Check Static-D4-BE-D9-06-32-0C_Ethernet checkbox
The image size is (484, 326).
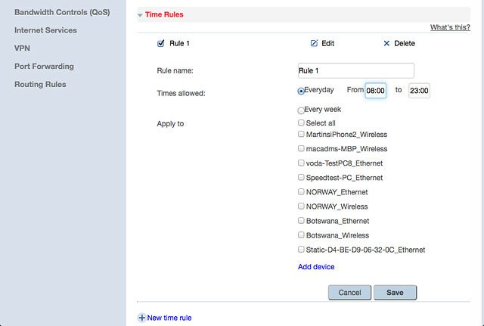pos(301,249)
